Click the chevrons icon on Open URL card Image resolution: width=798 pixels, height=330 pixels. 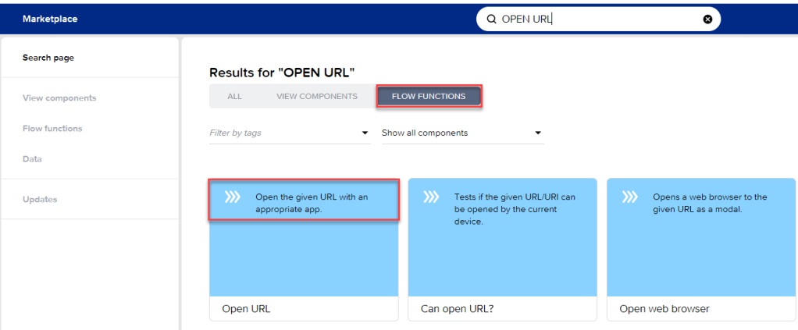[233, 197]
